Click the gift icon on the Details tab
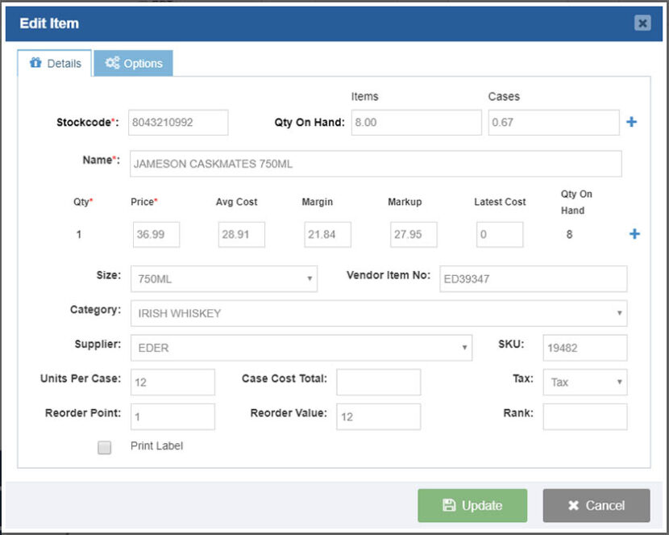 pyautogui.click(x=35, y=63)
